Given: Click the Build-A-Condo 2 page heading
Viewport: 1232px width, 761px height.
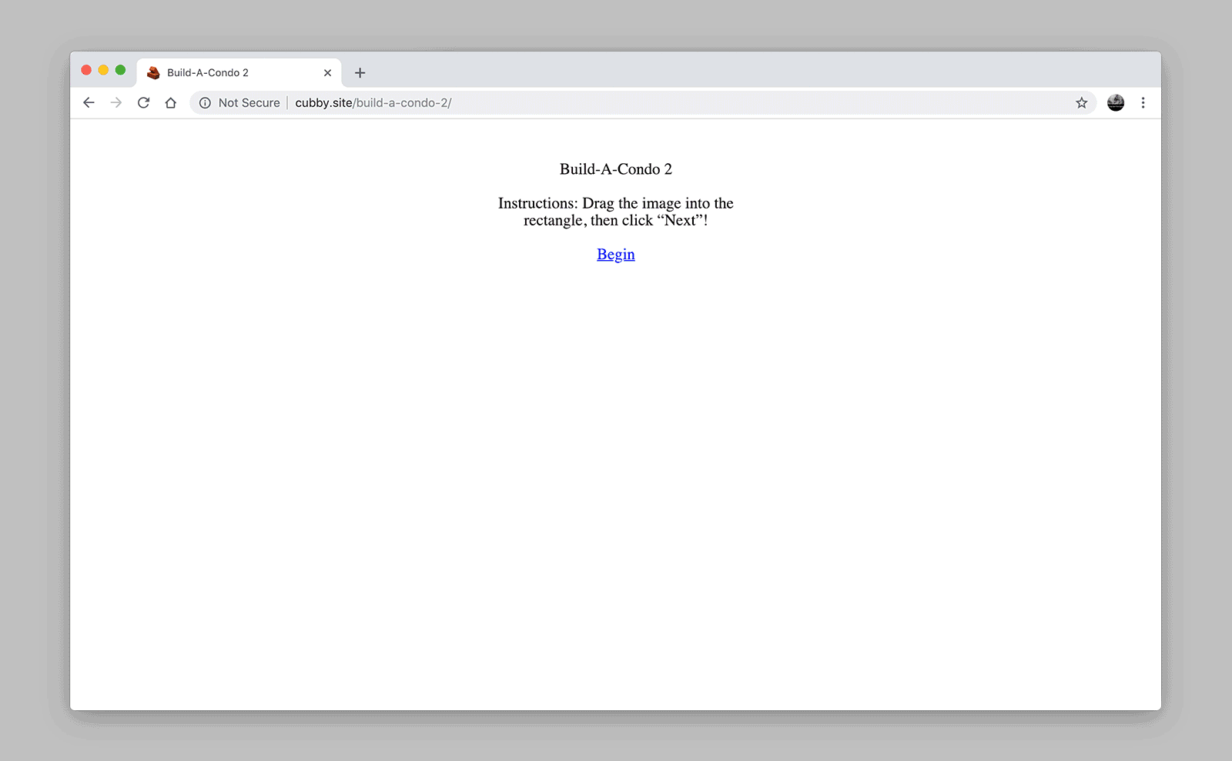Looking at the screenshot, I should 615,169.
